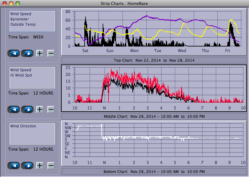Click the middle chart's forward arrow button
The image size is (249, 177).
point(27,109)
